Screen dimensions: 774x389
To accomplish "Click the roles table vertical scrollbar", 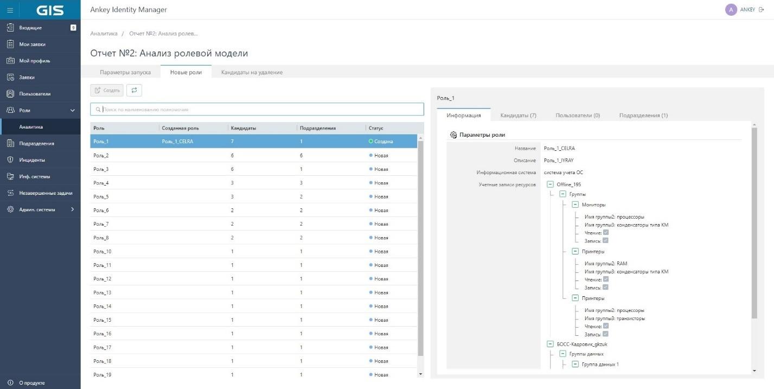I will point(420,244).
